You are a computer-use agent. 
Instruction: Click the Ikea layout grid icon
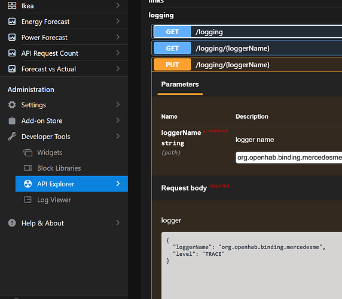click(12, 5)
